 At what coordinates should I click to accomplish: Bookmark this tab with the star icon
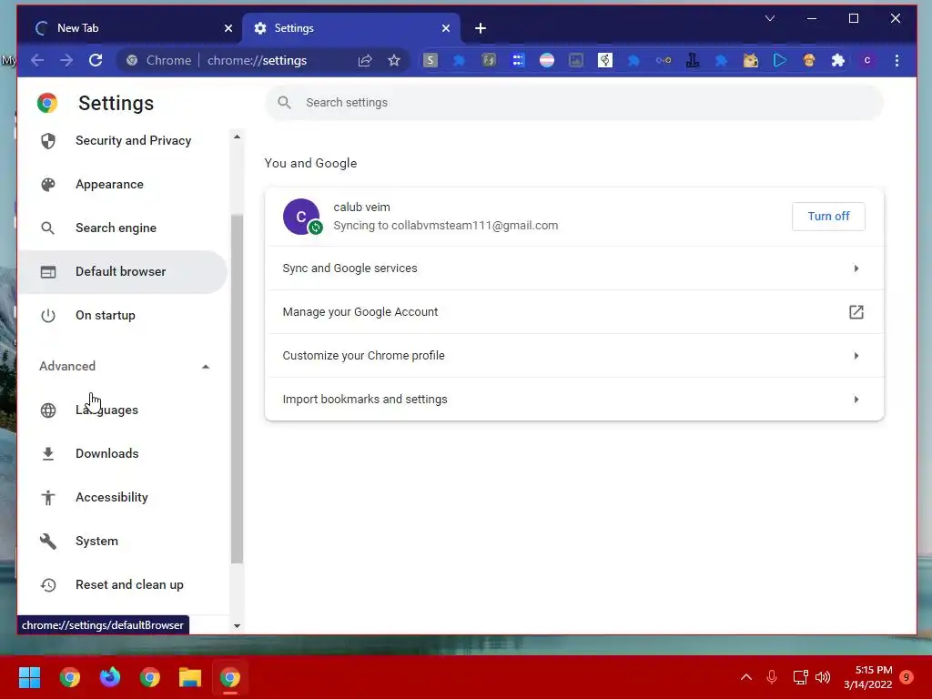click(393, 60)
